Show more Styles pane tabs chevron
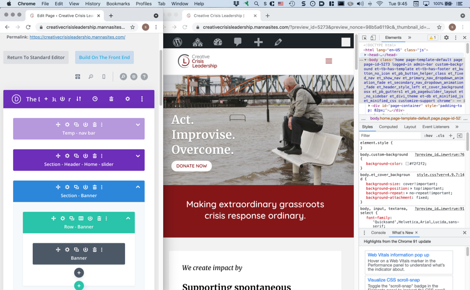The image size is (470, 290). click(457, 127)
